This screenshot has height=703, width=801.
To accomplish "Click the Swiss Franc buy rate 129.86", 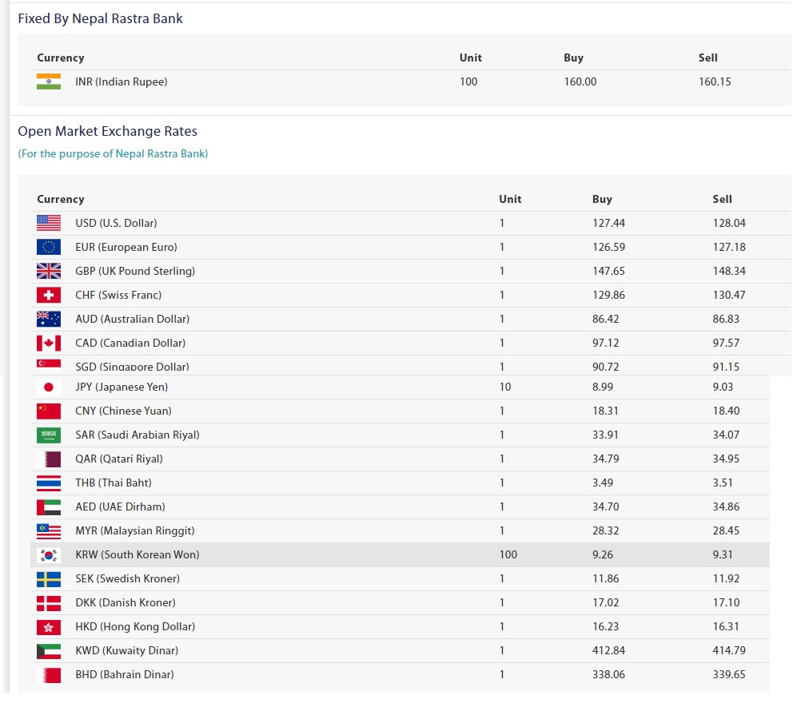I will (609, 295).
